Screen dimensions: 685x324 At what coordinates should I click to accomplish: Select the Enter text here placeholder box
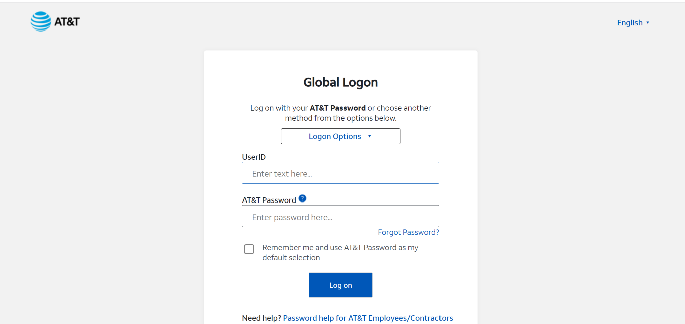(x=340, y=173)
